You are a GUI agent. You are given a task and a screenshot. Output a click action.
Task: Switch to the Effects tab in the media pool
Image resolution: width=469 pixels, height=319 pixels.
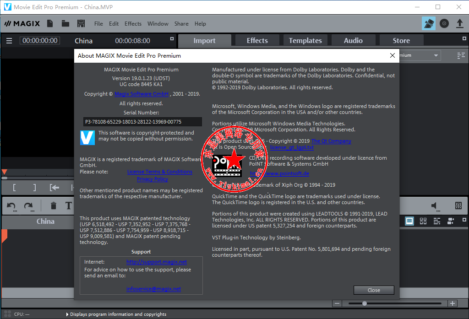[257, 41]
